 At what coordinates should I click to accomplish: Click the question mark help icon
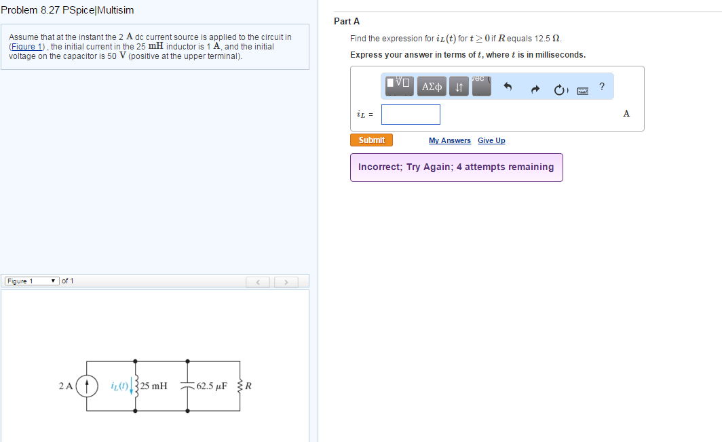pos(601,86)
